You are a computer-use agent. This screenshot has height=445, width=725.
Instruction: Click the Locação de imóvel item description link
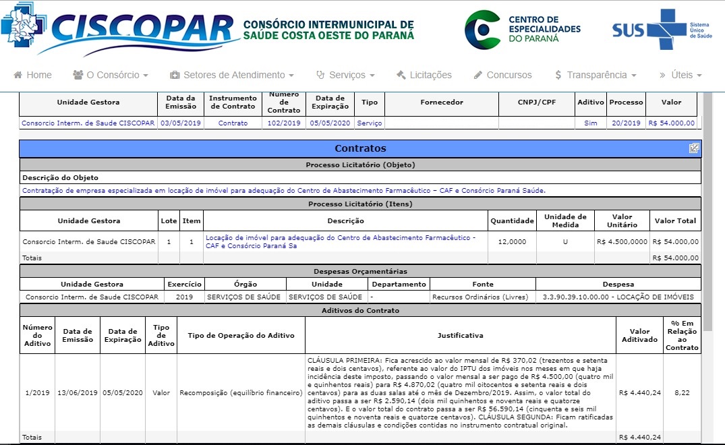(341, 241)
